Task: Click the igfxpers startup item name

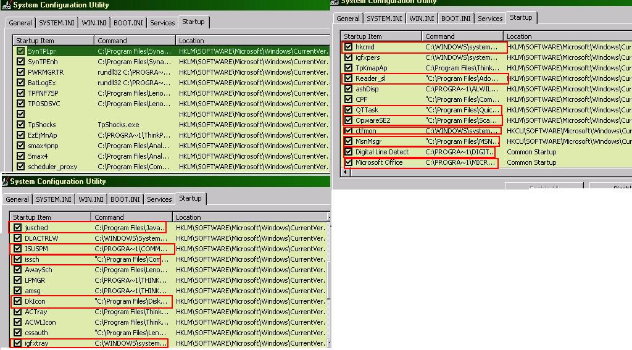Action: [x=367, y=57]
